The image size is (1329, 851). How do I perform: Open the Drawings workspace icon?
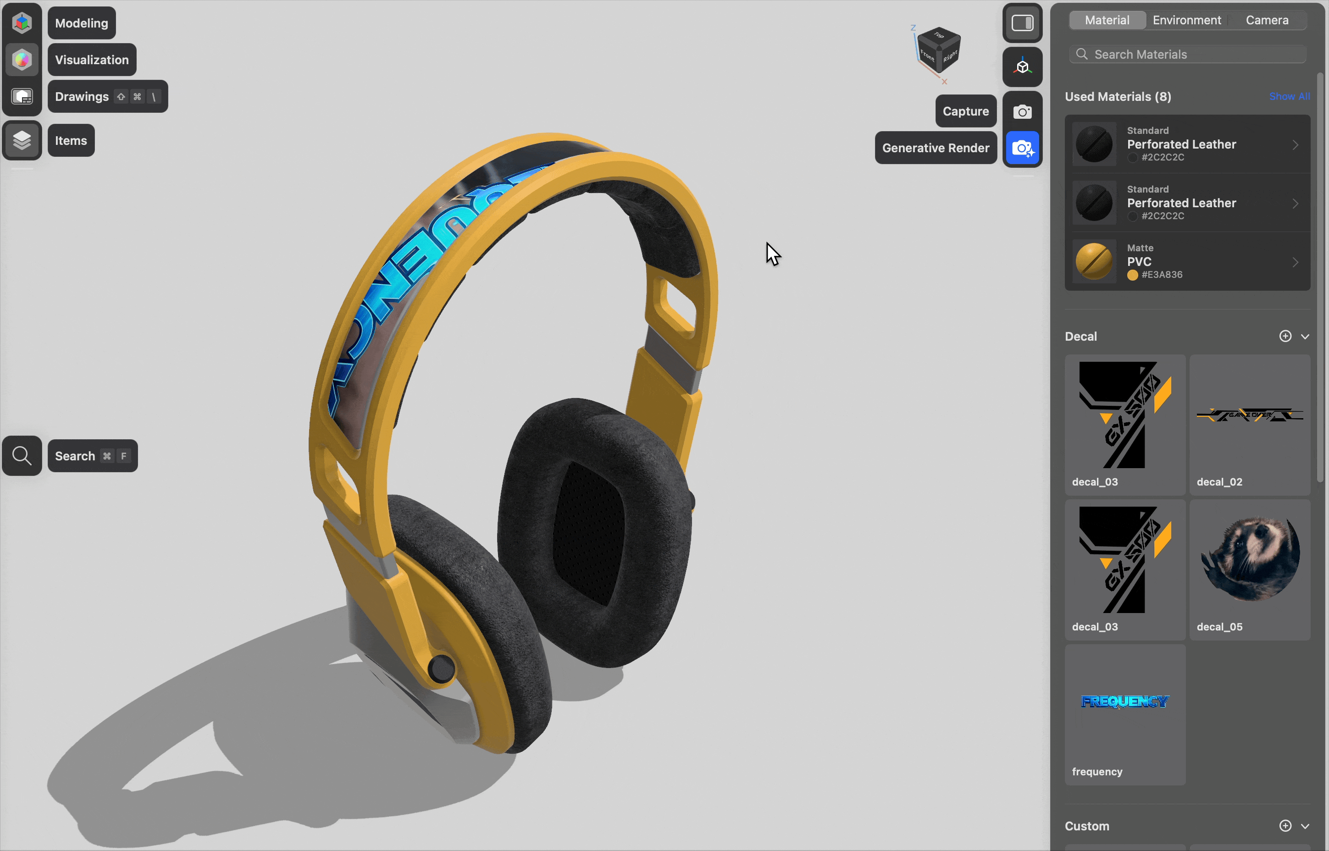22,97
